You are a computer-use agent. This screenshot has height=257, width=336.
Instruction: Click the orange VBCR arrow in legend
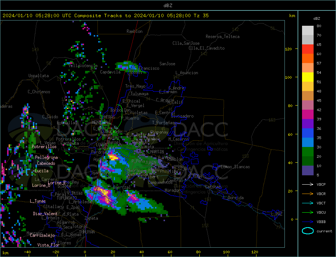pyautogui.click(x=308, y=194)
